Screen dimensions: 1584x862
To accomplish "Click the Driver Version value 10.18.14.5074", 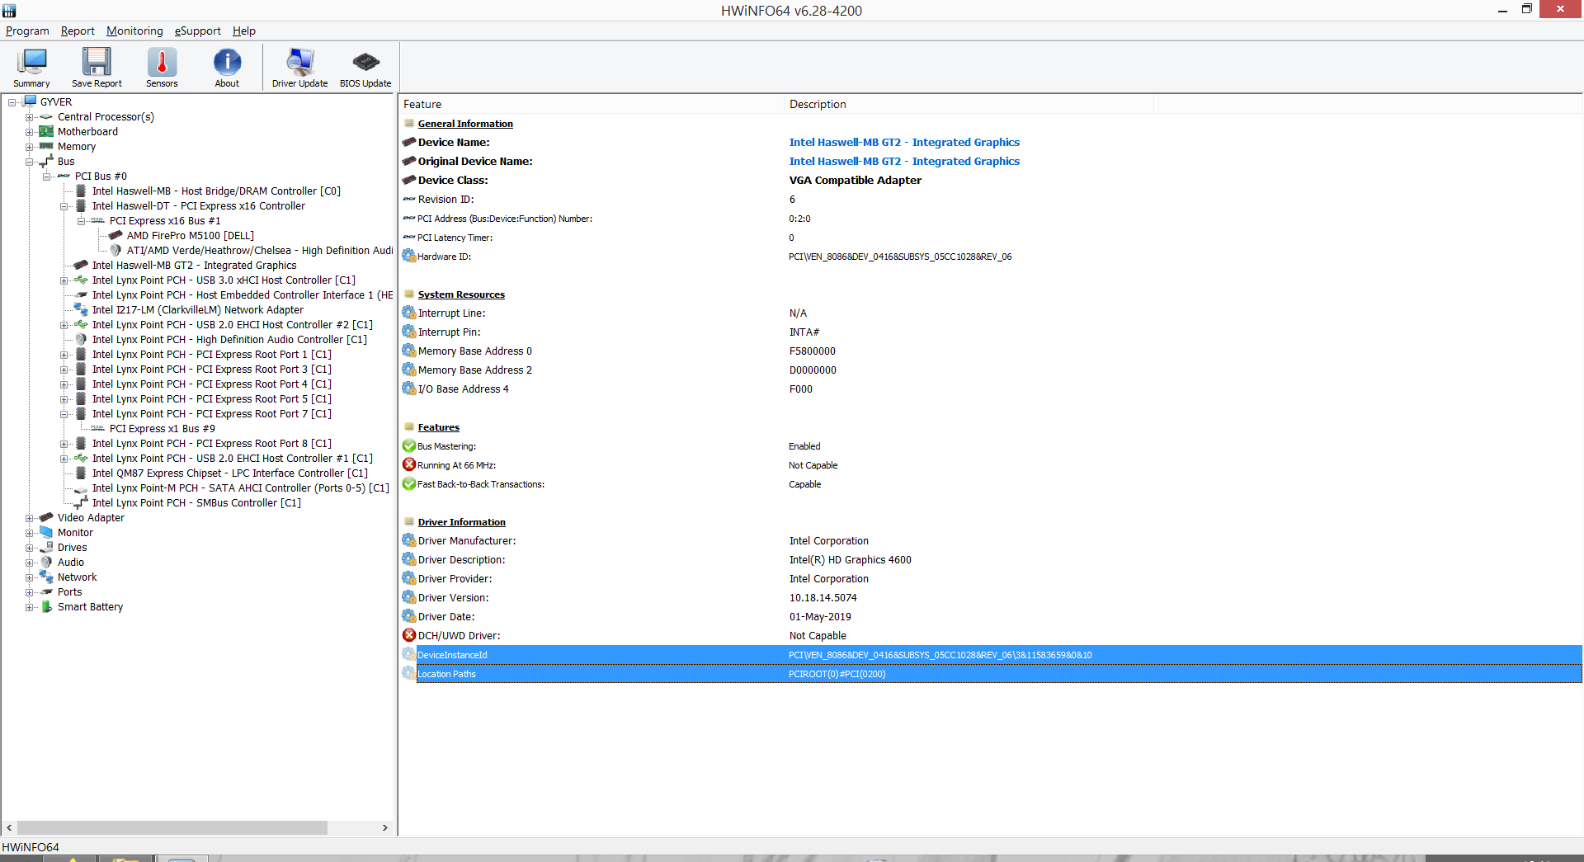I will pyautogui.click(x=823, y=598).
